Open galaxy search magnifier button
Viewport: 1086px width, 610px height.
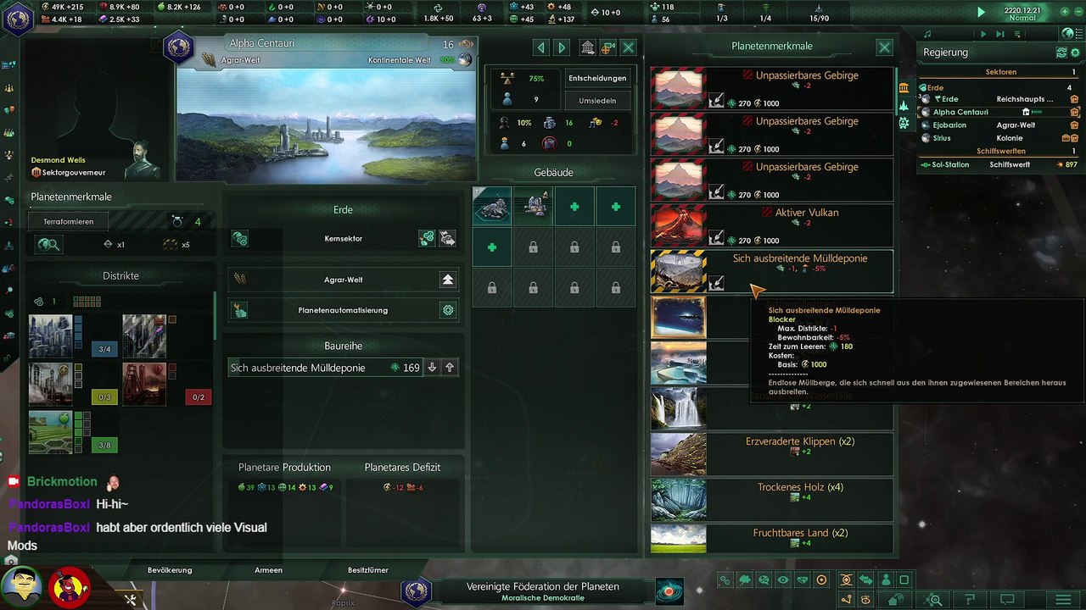tap(934, 600)
